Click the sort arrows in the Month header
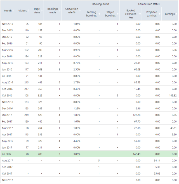 (13, 11)
